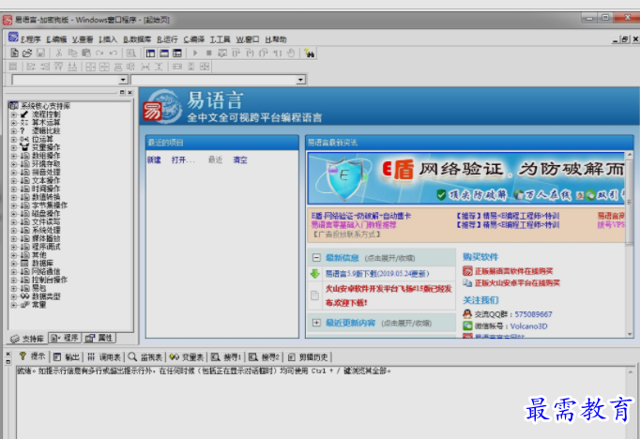Switch to the 支持库 tab

tap(27, 339)
